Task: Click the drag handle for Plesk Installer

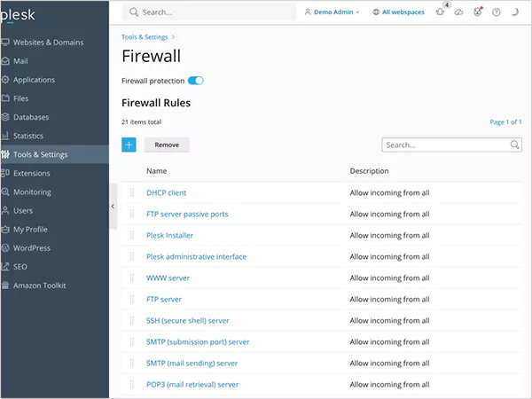Action: [x=132, y=235]
